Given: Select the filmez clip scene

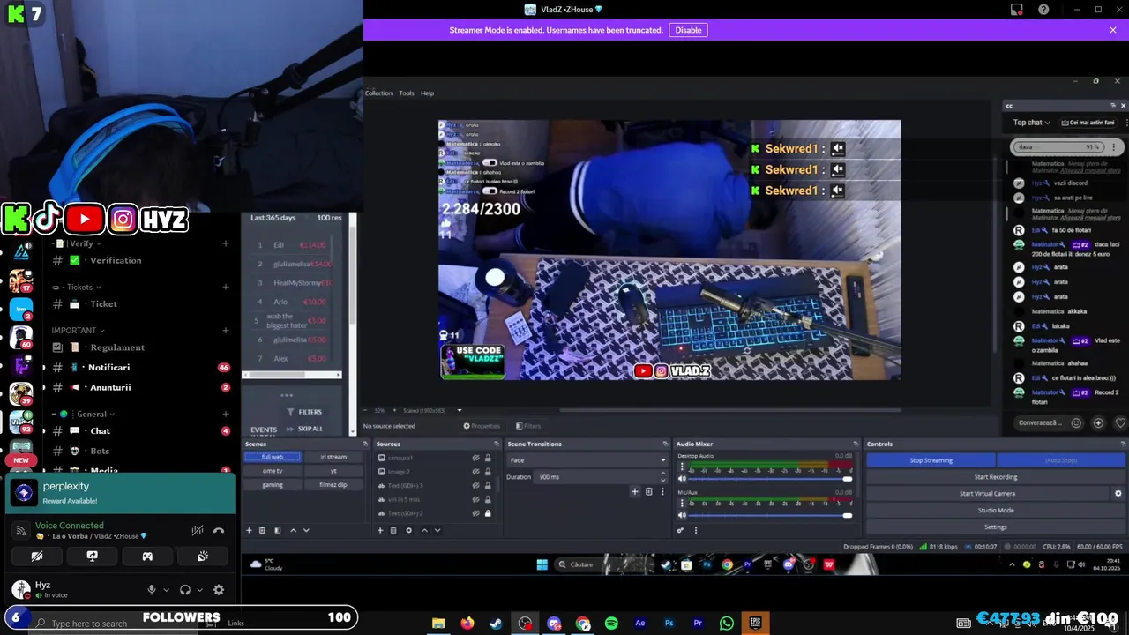Looking at the screenshot, I should click(333, 484).
